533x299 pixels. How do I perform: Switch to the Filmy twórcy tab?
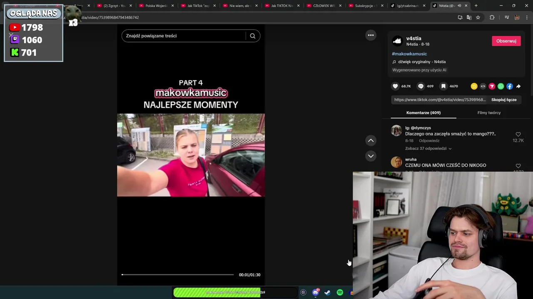point(489,113)
